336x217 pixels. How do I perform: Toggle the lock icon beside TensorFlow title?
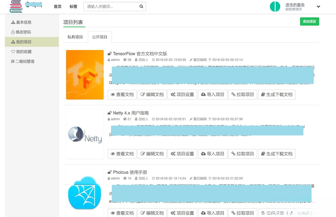tap(109, 54)
